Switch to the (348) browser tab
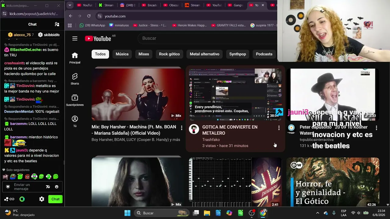The width and height of the screenshot is (390, 219). (128, 5)
